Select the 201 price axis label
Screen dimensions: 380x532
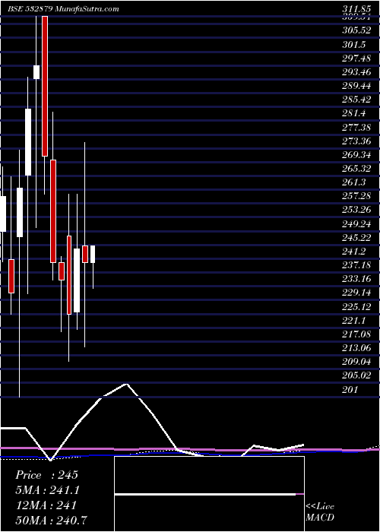tap(350, 391)
